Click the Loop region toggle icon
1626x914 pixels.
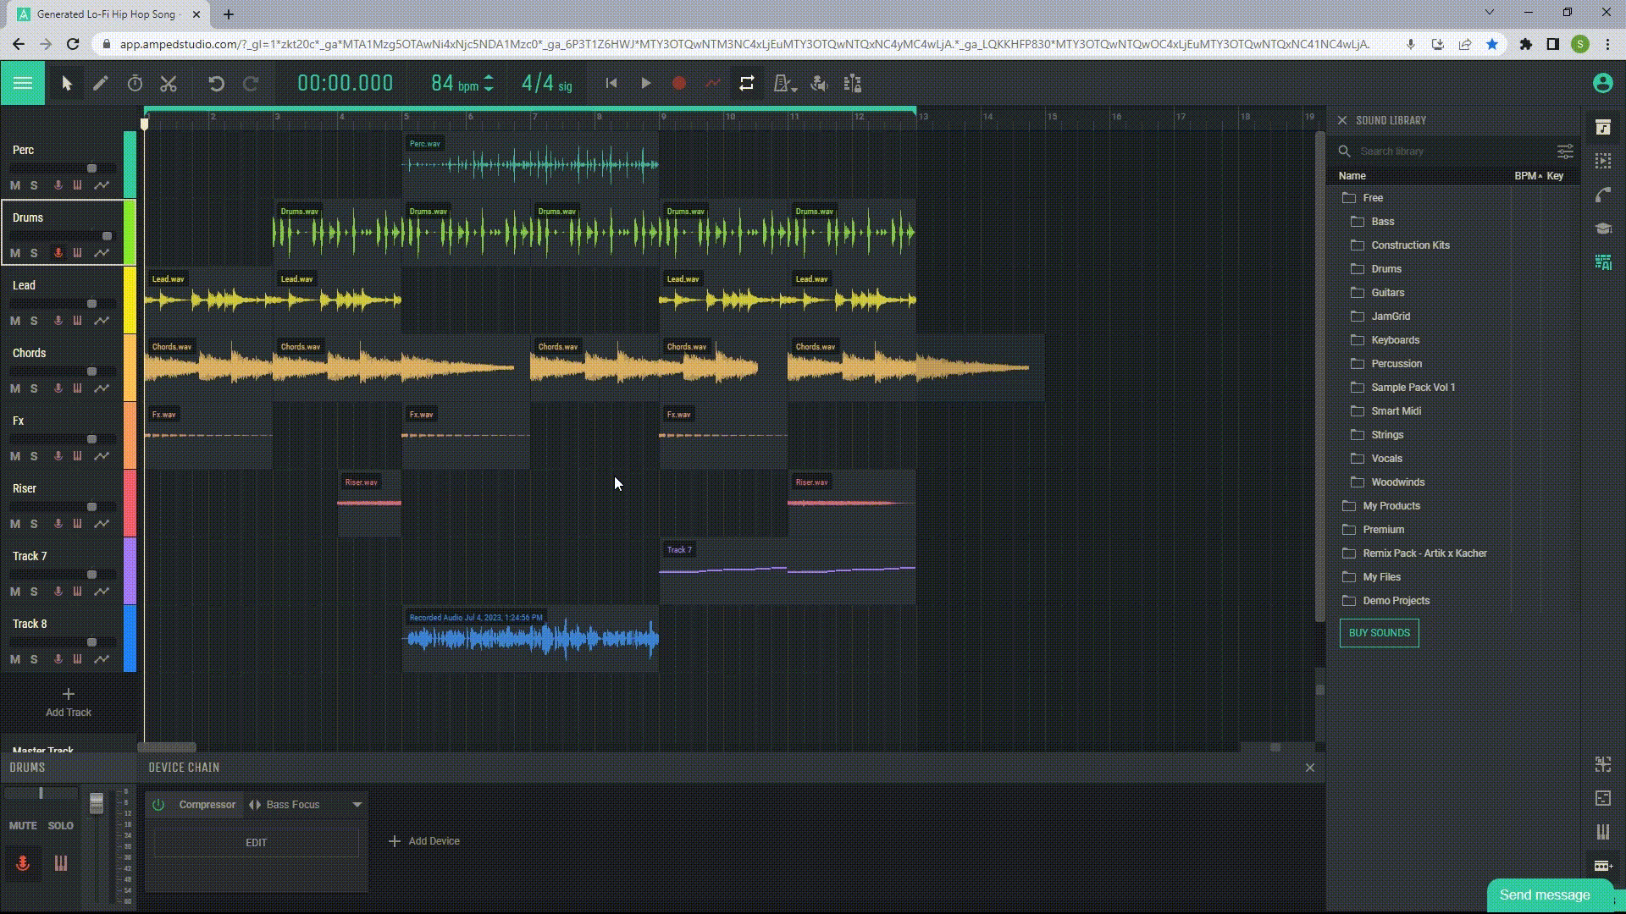point(746,84)
